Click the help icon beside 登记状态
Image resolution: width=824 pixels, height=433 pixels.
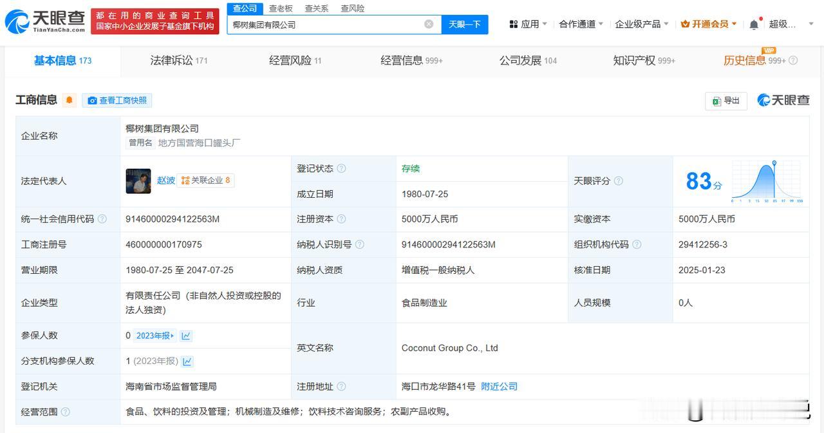coord(341,168)
